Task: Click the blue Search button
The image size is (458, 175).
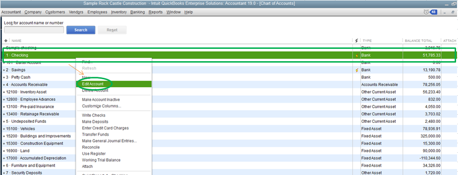Action: 81,30
